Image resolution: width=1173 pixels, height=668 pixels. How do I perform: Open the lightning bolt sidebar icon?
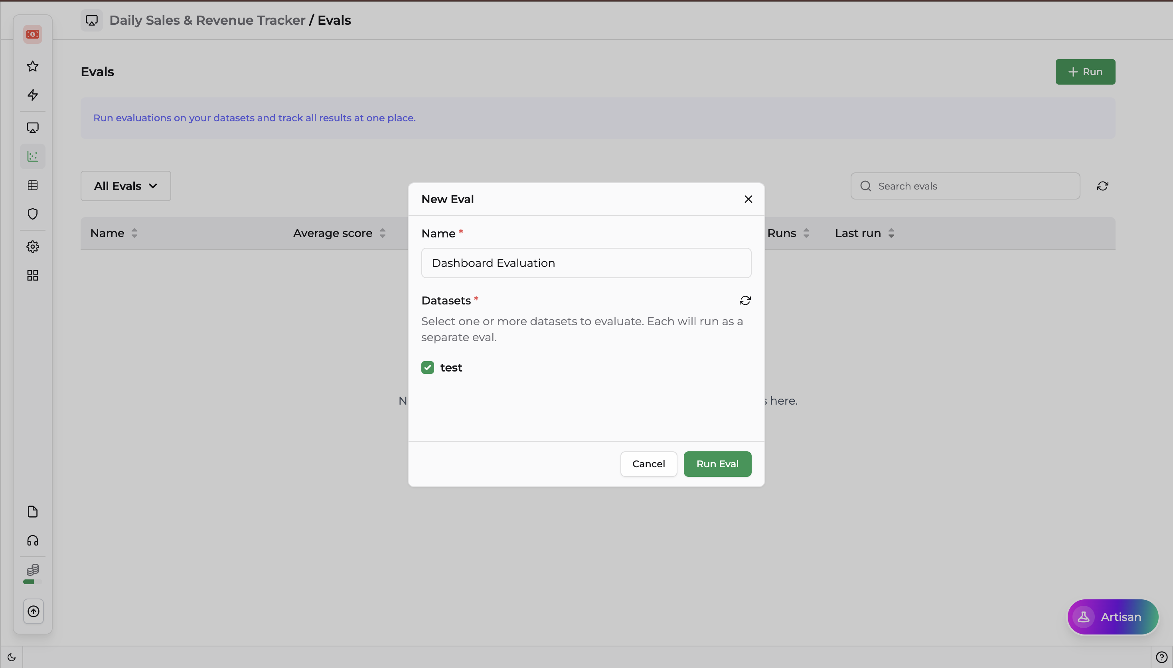33,95
